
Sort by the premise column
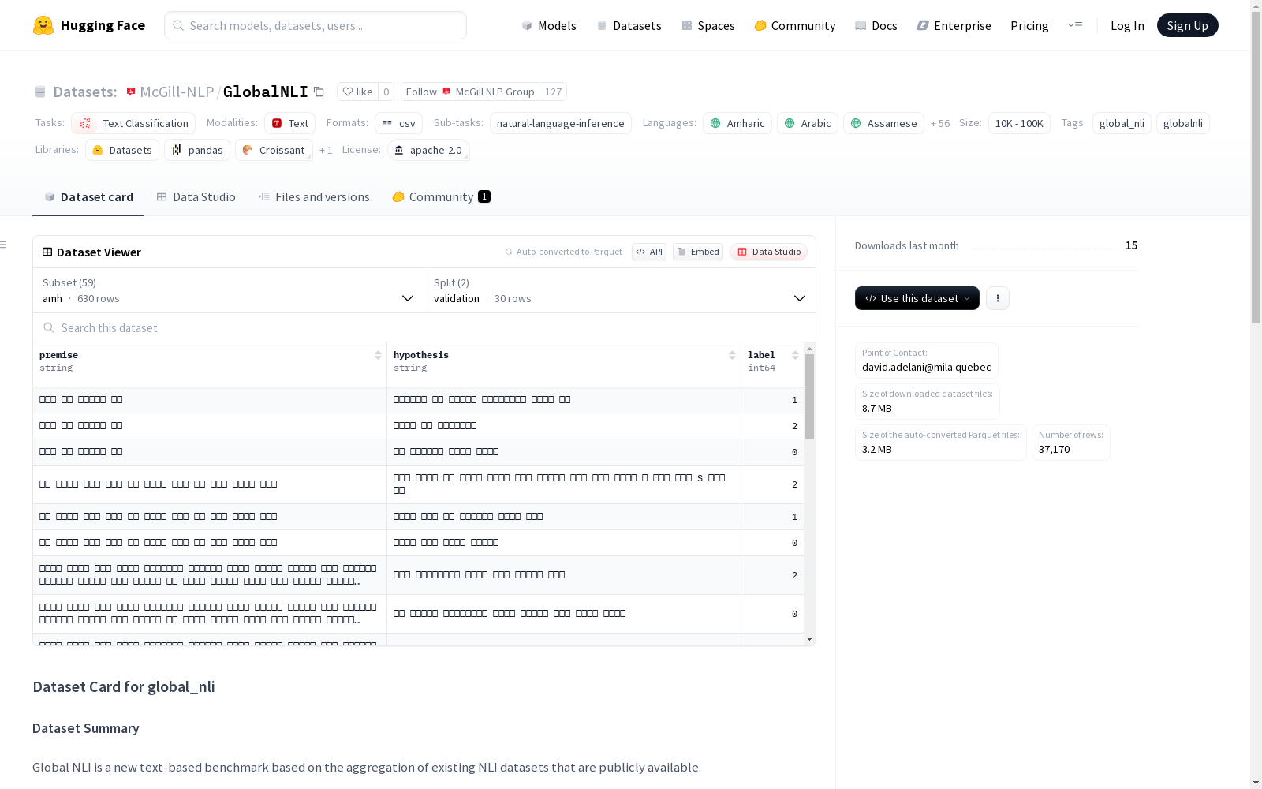coord(378,355)
